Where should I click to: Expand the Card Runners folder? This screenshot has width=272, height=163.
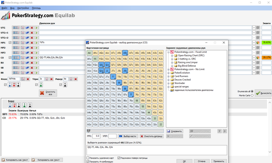(168, 76)
